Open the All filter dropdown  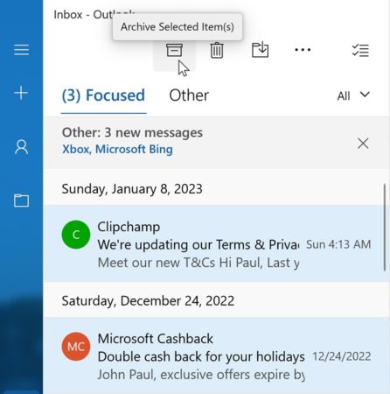point(353,95)
